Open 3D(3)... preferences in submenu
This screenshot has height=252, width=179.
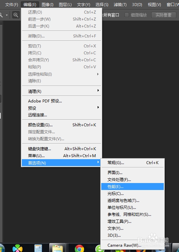point(132,235)
